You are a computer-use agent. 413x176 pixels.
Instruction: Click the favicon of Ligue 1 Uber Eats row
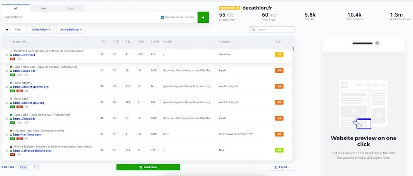click(x=11, y=67)
